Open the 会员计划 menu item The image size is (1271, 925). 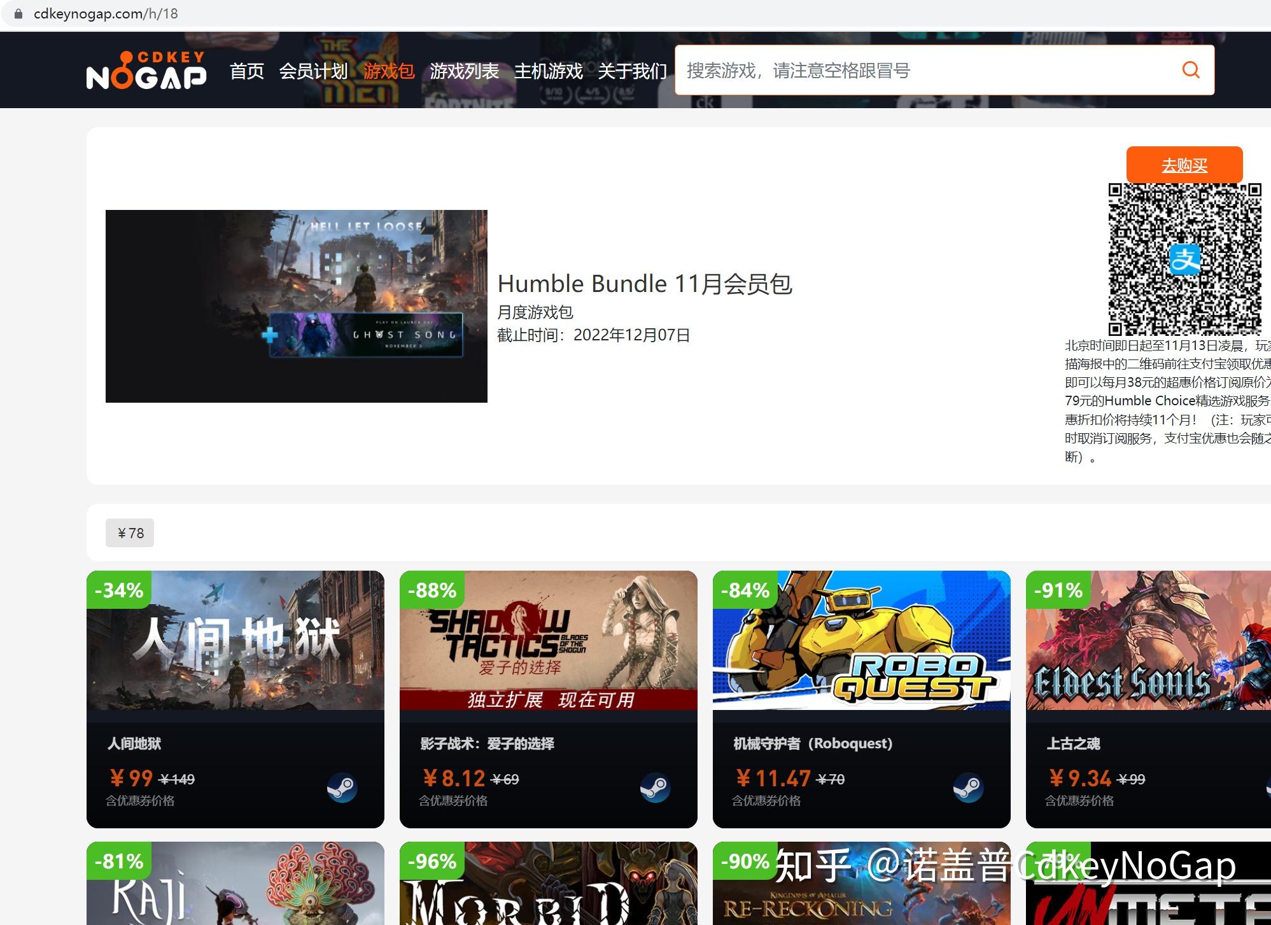[x=313, y=71]
